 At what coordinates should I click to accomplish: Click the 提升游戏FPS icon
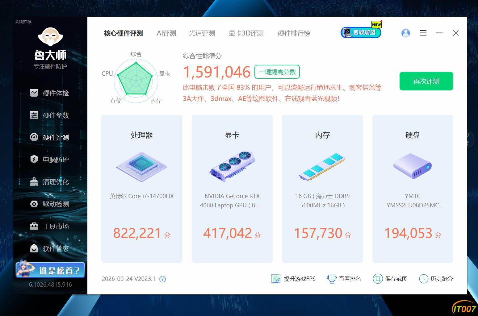click(276, 279)
